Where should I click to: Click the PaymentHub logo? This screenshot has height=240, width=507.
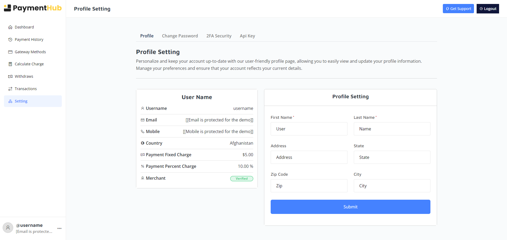click(33, 8)
